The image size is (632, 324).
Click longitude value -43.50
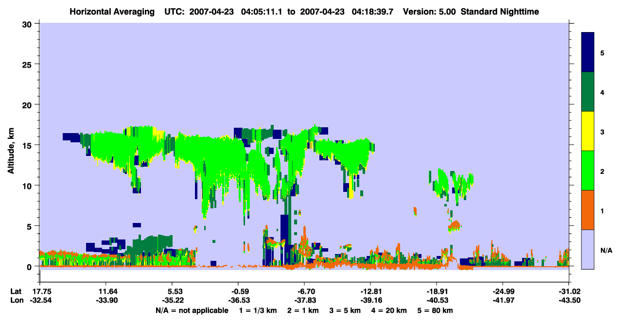(569, 300)
